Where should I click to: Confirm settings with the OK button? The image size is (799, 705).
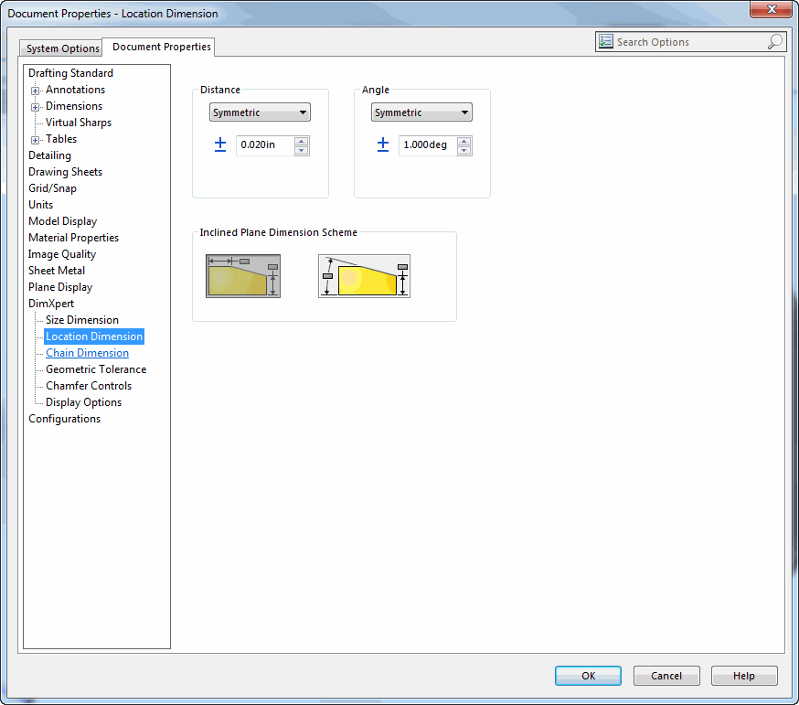588,676
